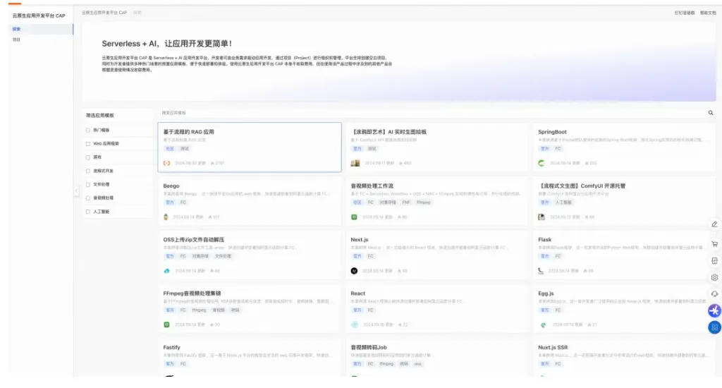Check the 流程式开发 filter checkbox
722x388 pixels.
pyautogui.click(x=88, y=171)
